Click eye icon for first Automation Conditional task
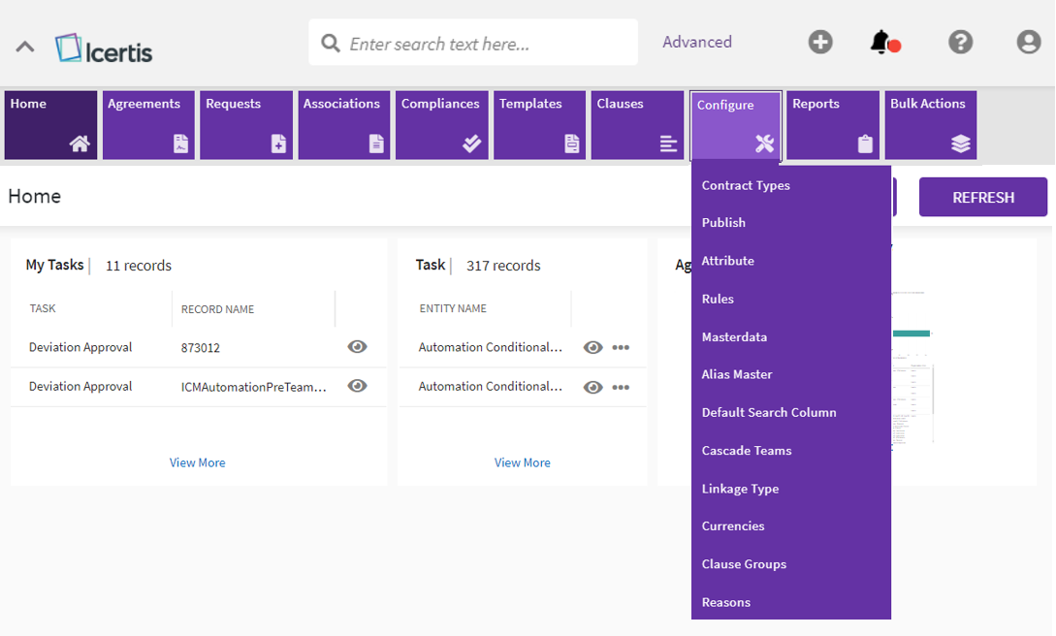This screenshot has height=636, width=1056. click(593, 348)
